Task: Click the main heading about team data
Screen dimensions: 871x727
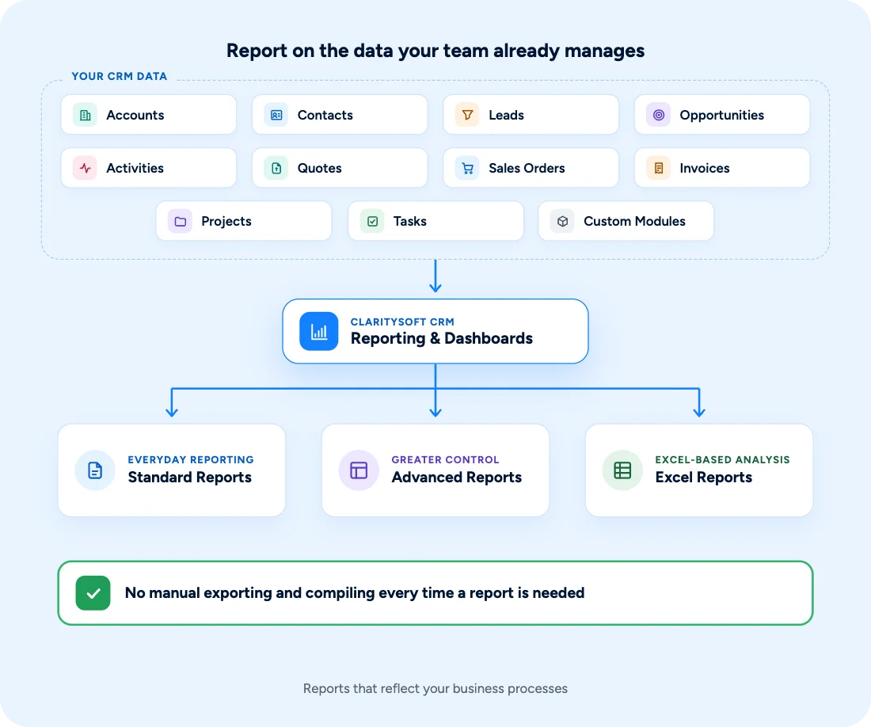Action: click(x=435, y=51)
